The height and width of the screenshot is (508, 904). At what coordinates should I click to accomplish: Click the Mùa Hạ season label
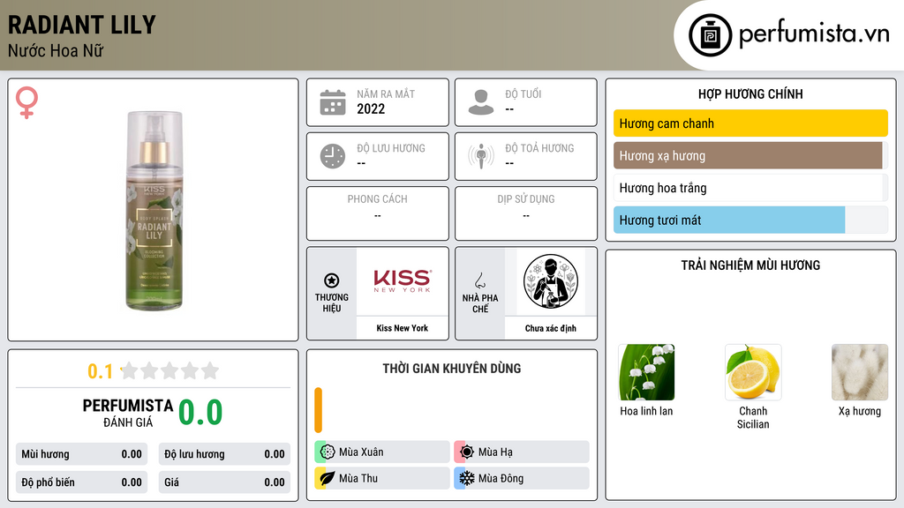(x=495, y=452)
